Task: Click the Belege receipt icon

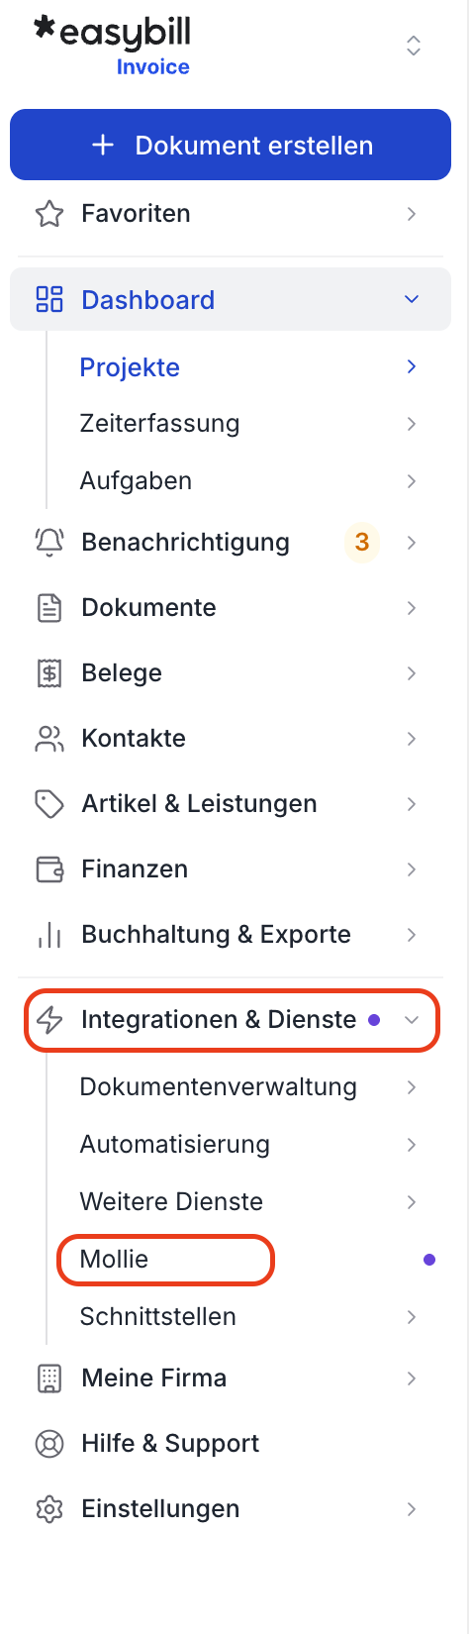Action: pyautogui.click(x=49, y=672)
